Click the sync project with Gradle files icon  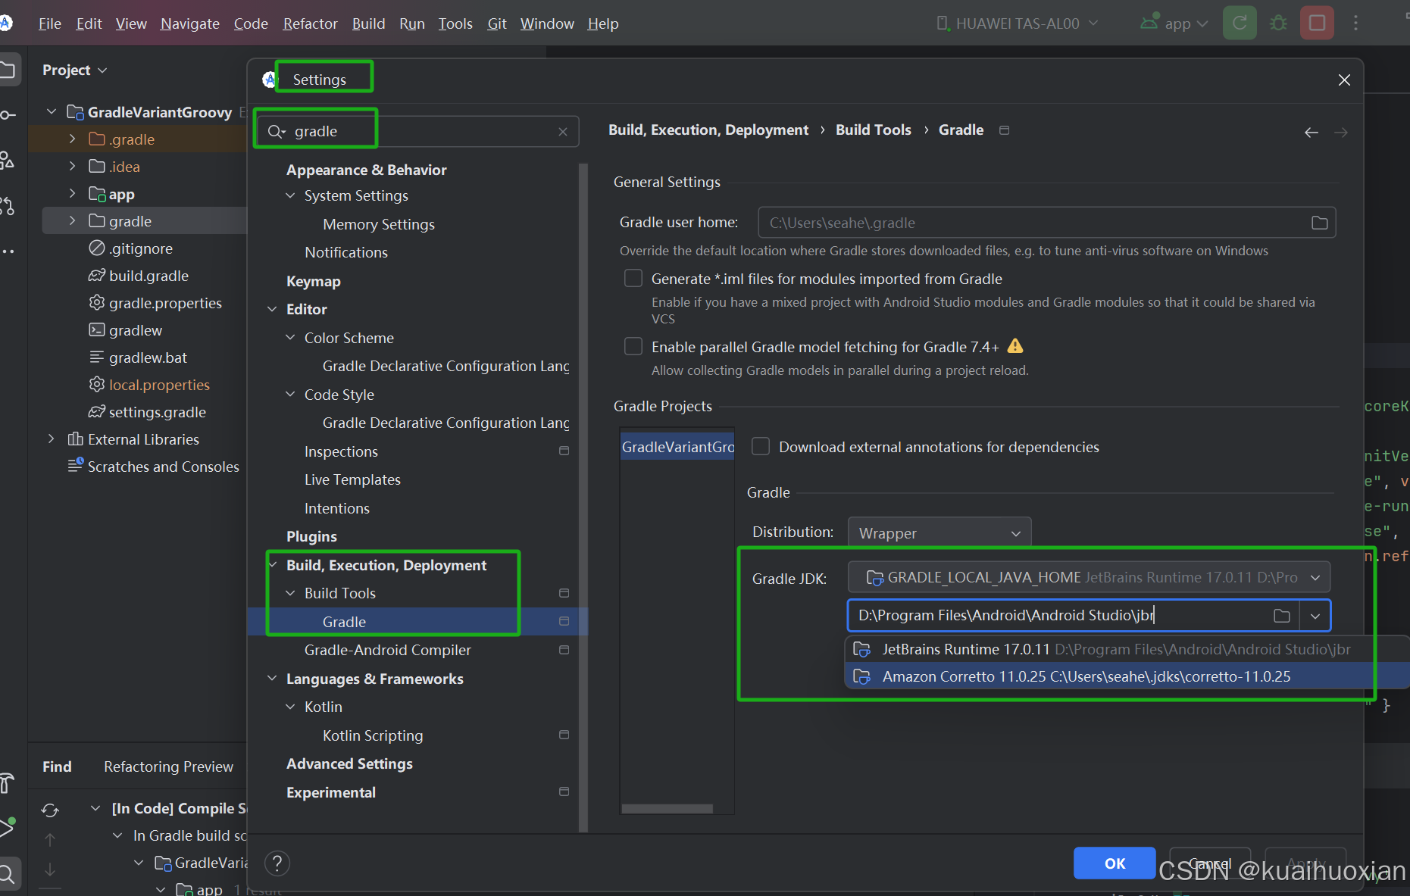pos(1240,23)
